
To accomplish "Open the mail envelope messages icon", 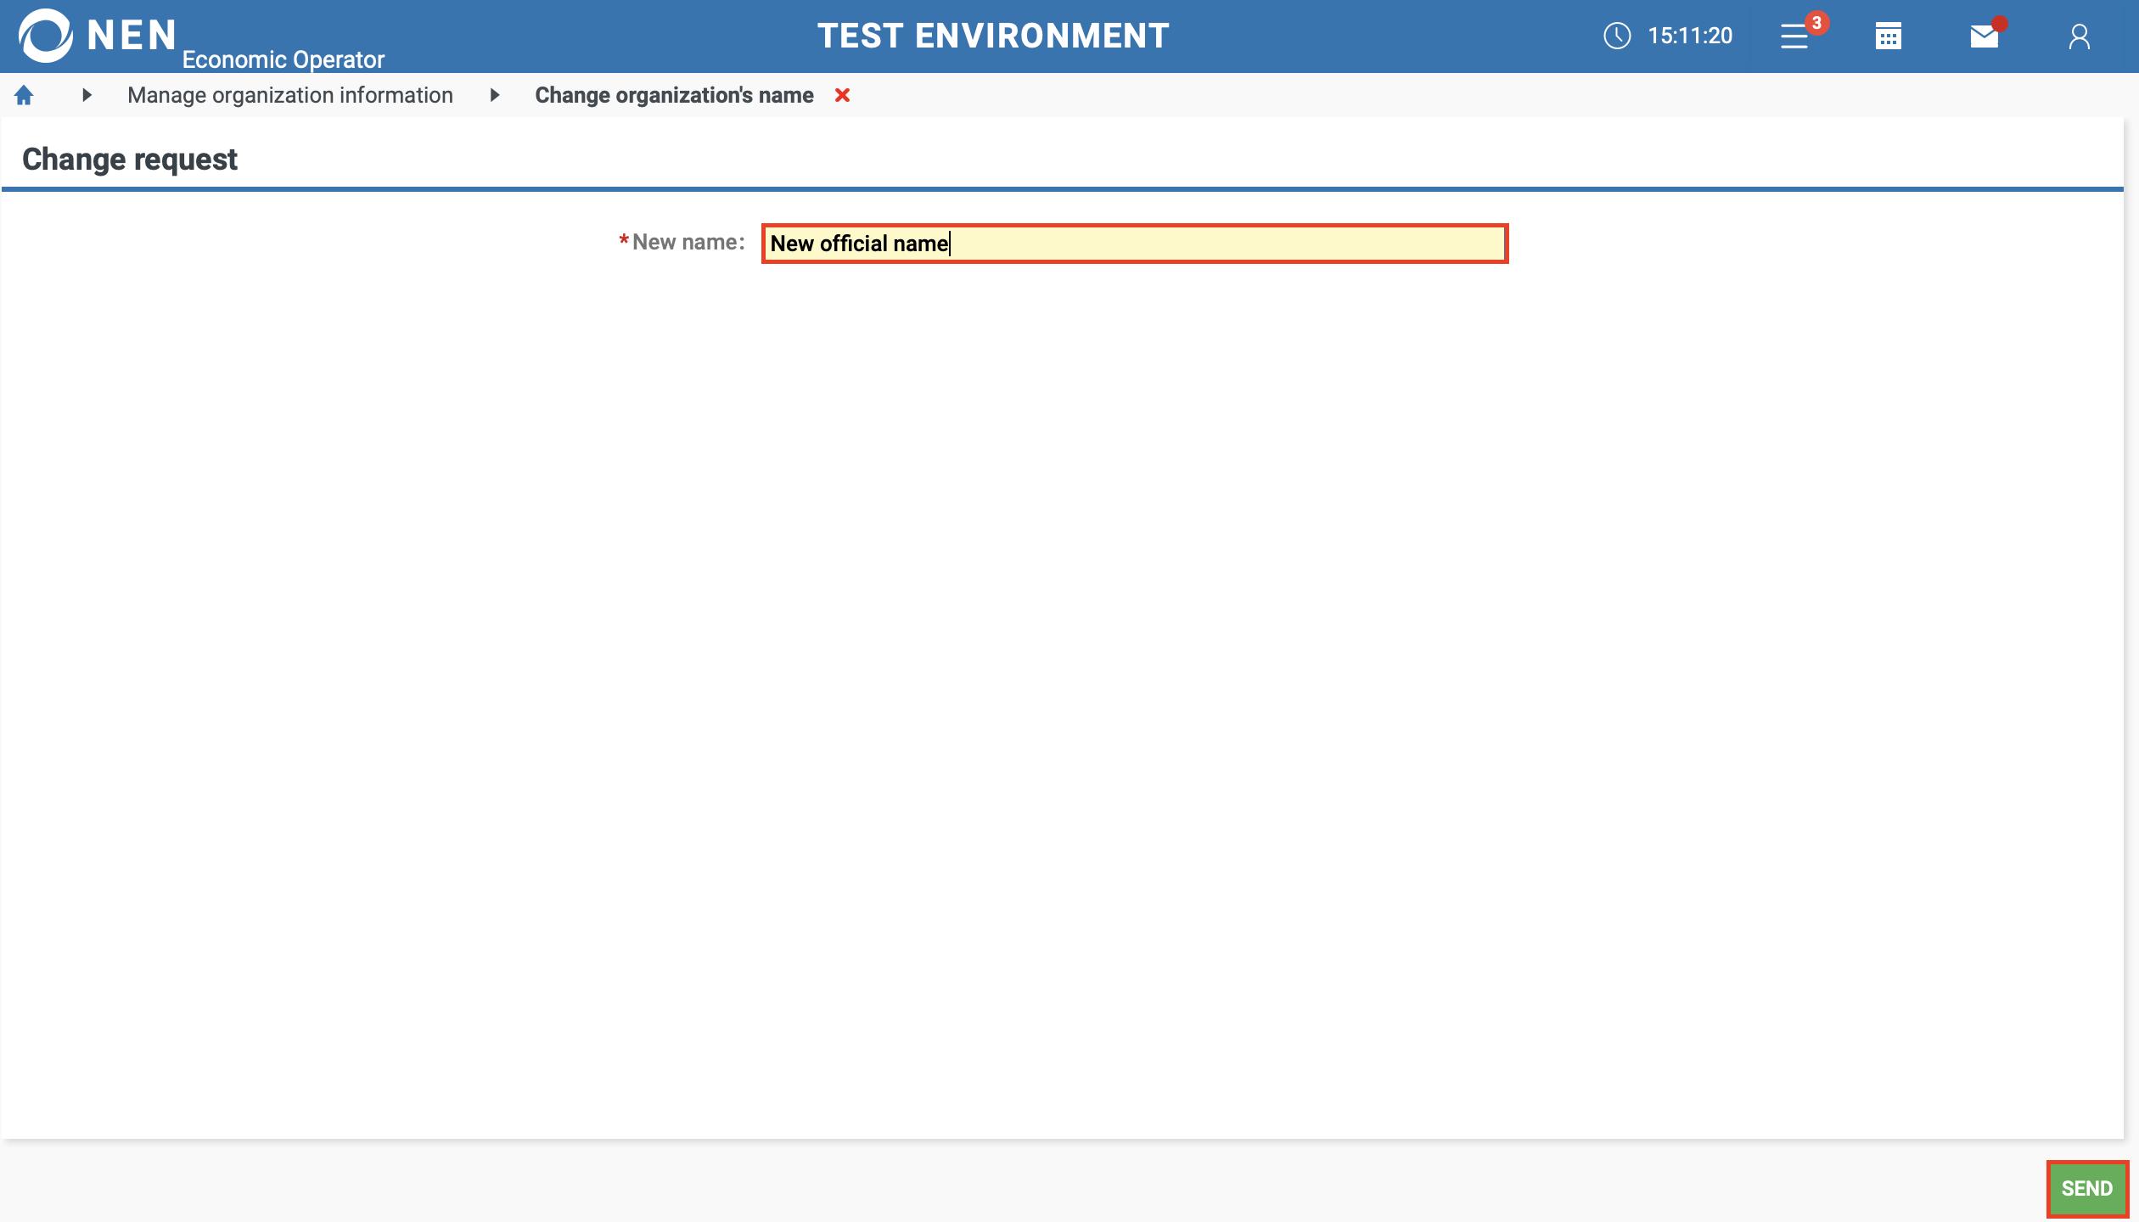I will pos(1984,36).
